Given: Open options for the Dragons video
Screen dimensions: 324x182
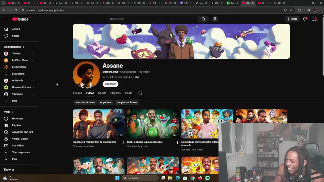Looking at the screenshot, I should pyautogui.click(x=123, y=143).
